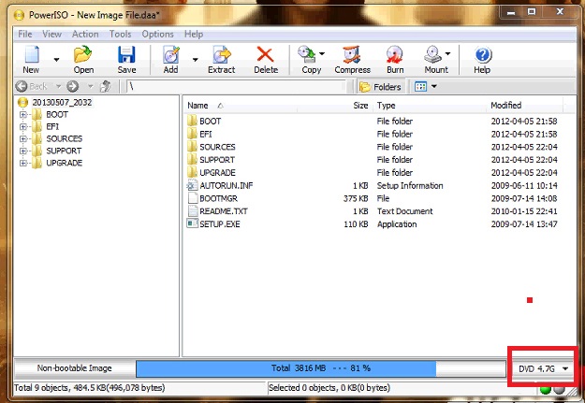Select the SETUP.EXE file
This screenshot has width=585, height=403.
click(220, 224)
